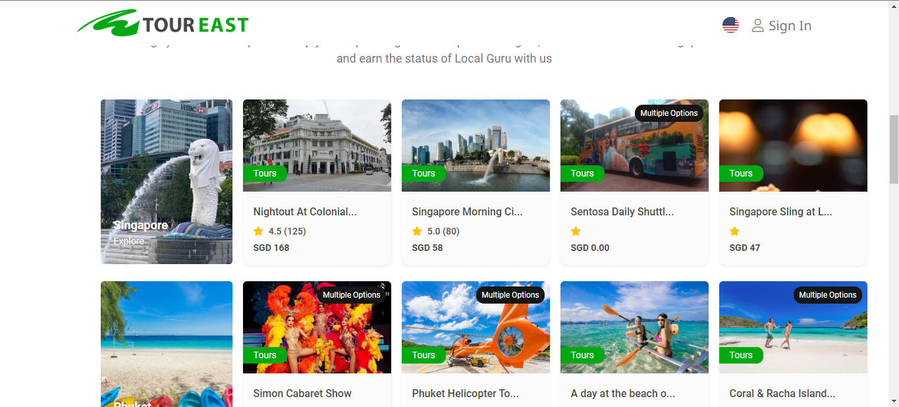Click the vertical page scrollbar thumb
The image size is (899, 407).
pos(894,149)
